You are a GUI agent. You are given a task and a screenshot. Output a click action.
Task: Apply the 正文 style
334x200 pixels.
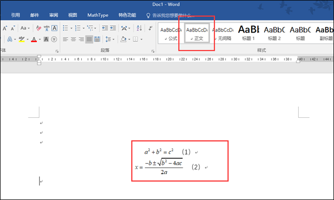point(197,34)
